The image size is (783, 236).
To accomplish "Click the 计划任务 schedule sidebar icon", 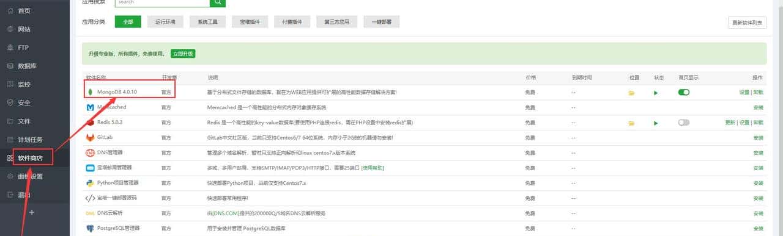I will pos(10,139).
